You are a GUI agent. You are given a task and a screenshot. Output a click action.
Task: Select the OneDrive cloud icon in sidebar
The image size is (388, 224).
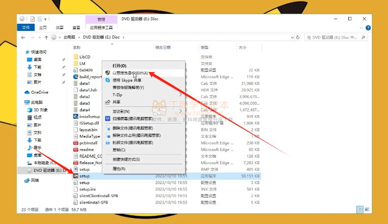(x=27, y=92)
